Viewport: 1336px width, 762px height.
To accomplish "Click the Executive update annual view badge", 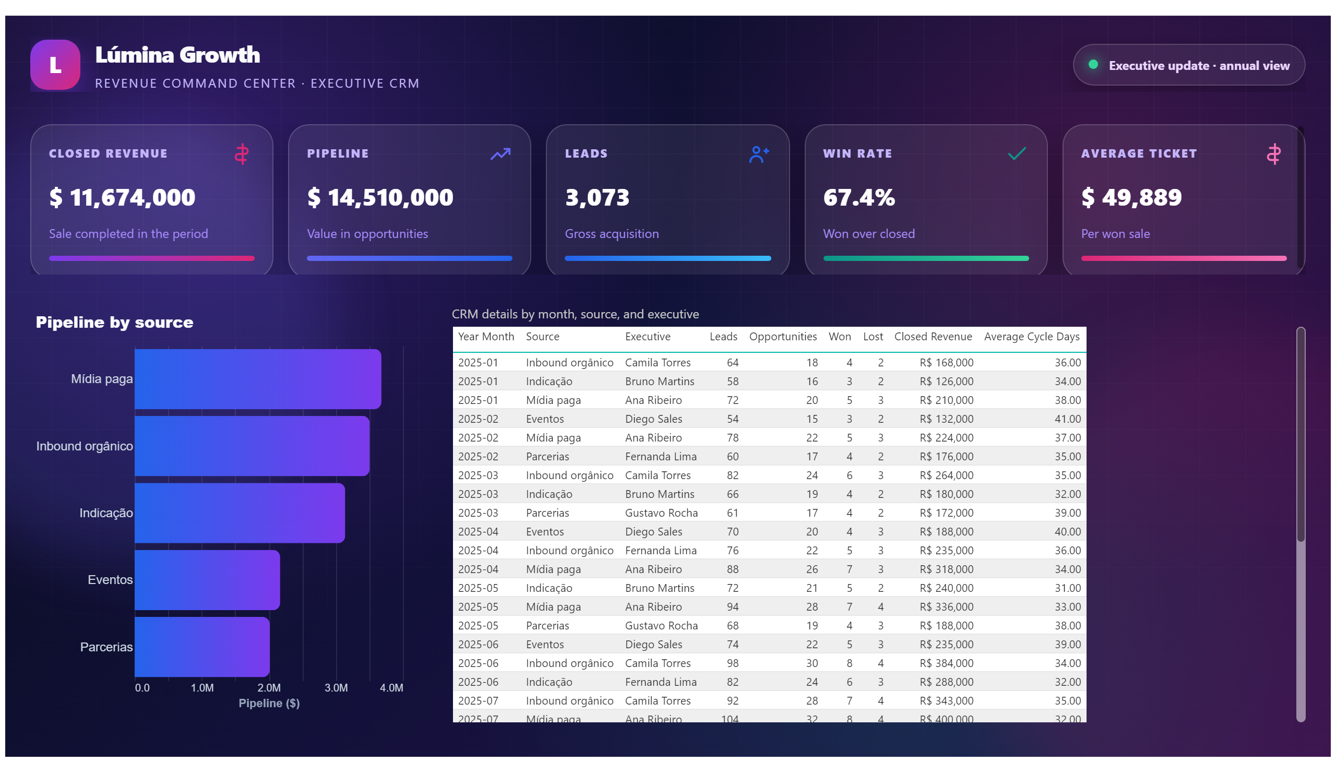I will pos(1188,65).
